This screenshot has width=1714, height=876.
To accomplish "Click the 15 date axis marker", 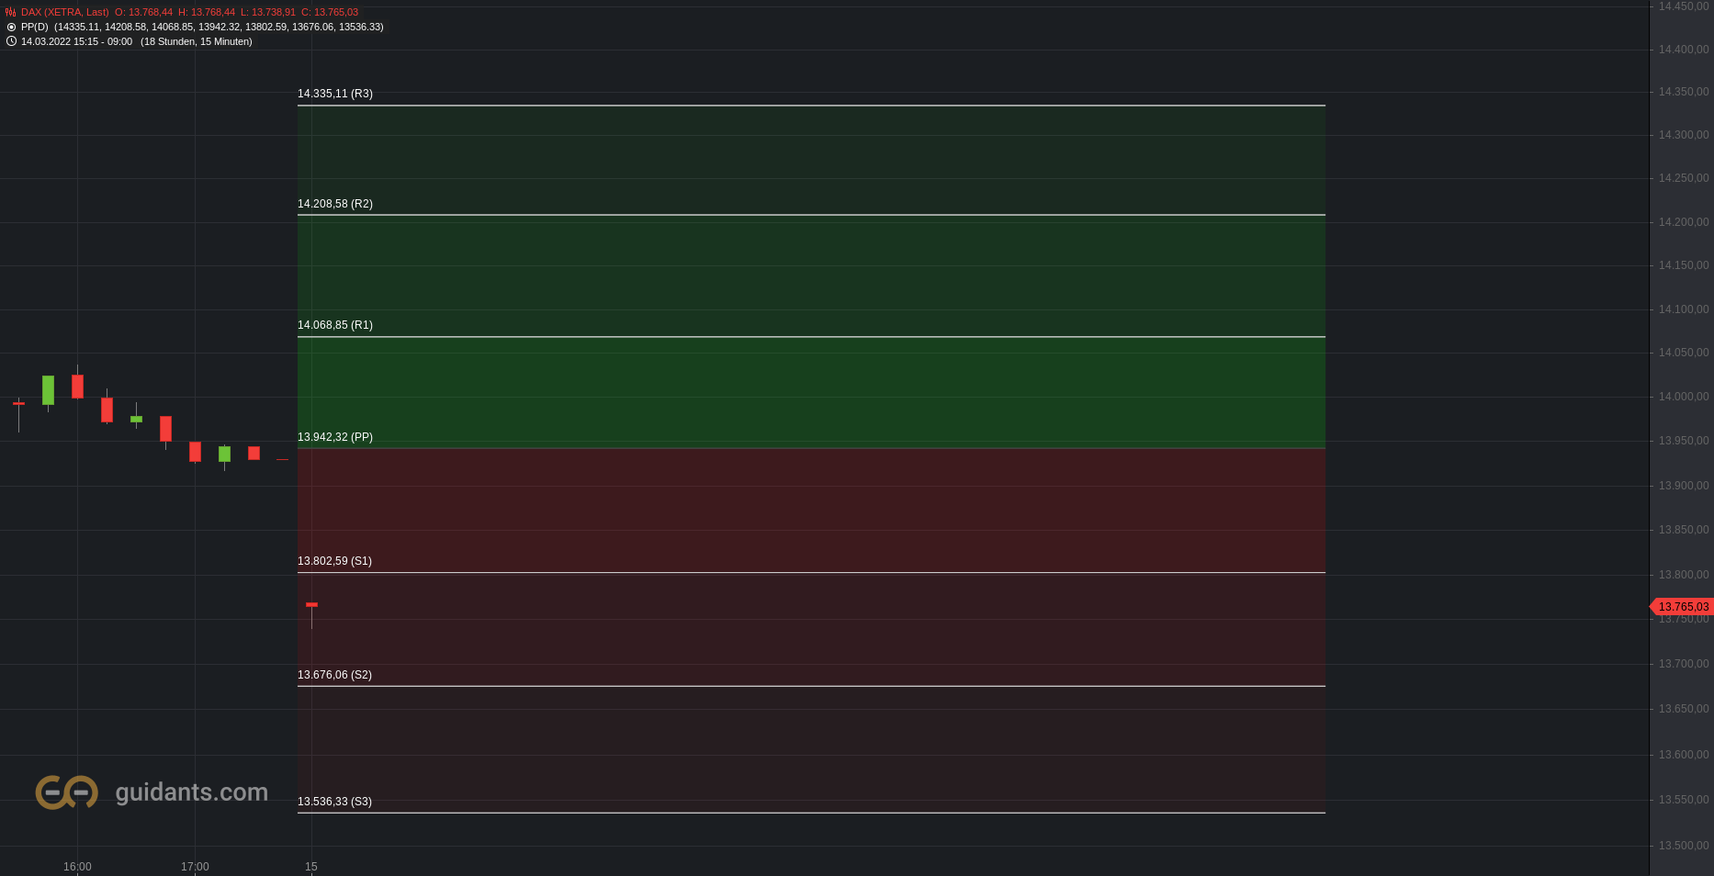I will 311,867.
